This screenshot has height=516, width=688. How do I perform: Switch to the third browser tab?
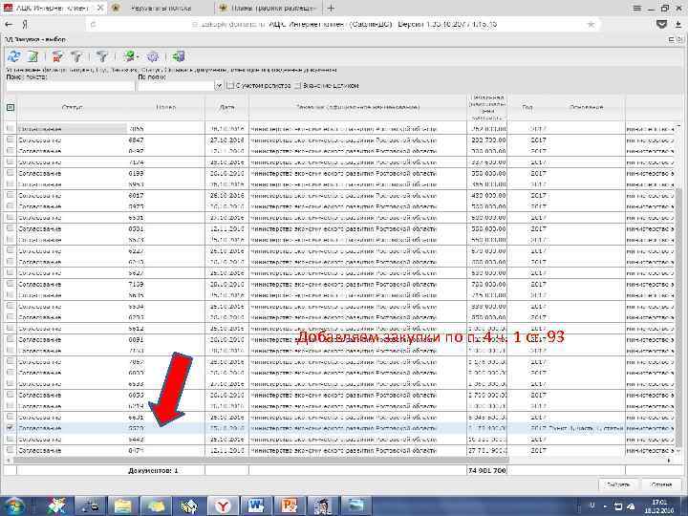click(x=268, y=8)
